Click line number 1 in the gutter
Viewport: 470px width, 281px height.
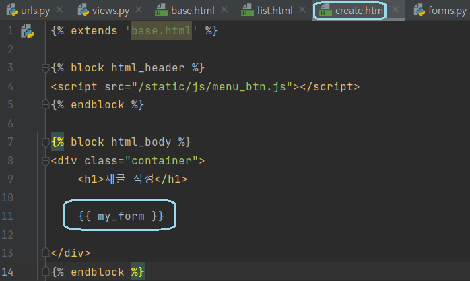tap(11, 31)
